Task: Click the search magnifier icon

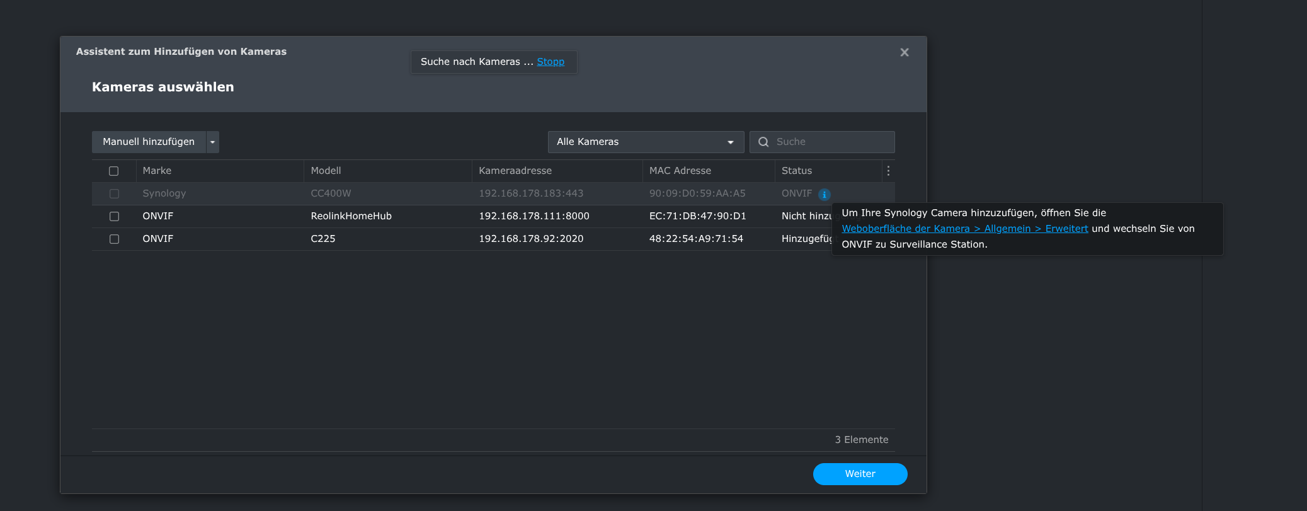Action: tap(763, 142)
